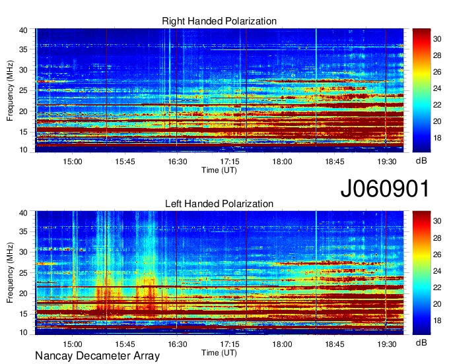The width and height of the screenshot is (449, 364).
Task: Click 'dB' unit label of Left Handed colorbar
Action: pyautogui.click(x=421, y=342)
